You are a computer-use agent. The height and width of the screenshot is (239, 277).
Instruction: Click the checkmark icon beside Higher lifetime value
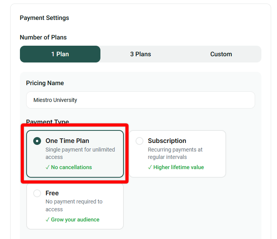150,167
